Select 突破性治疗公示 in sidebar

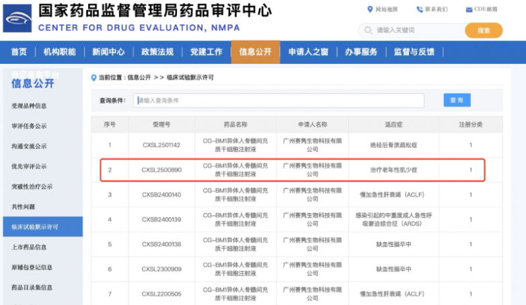32,187
